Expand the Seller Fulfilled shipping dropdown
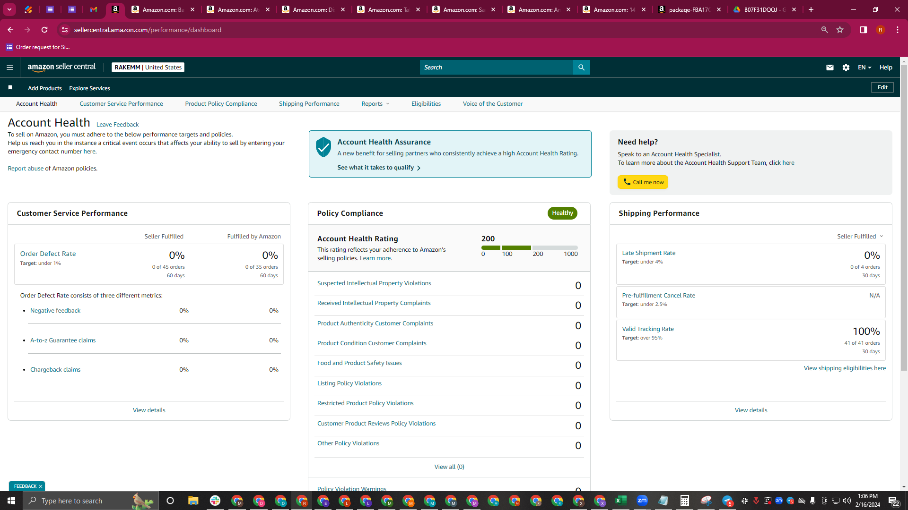The image size is (908, 510). tap(860, 236)
